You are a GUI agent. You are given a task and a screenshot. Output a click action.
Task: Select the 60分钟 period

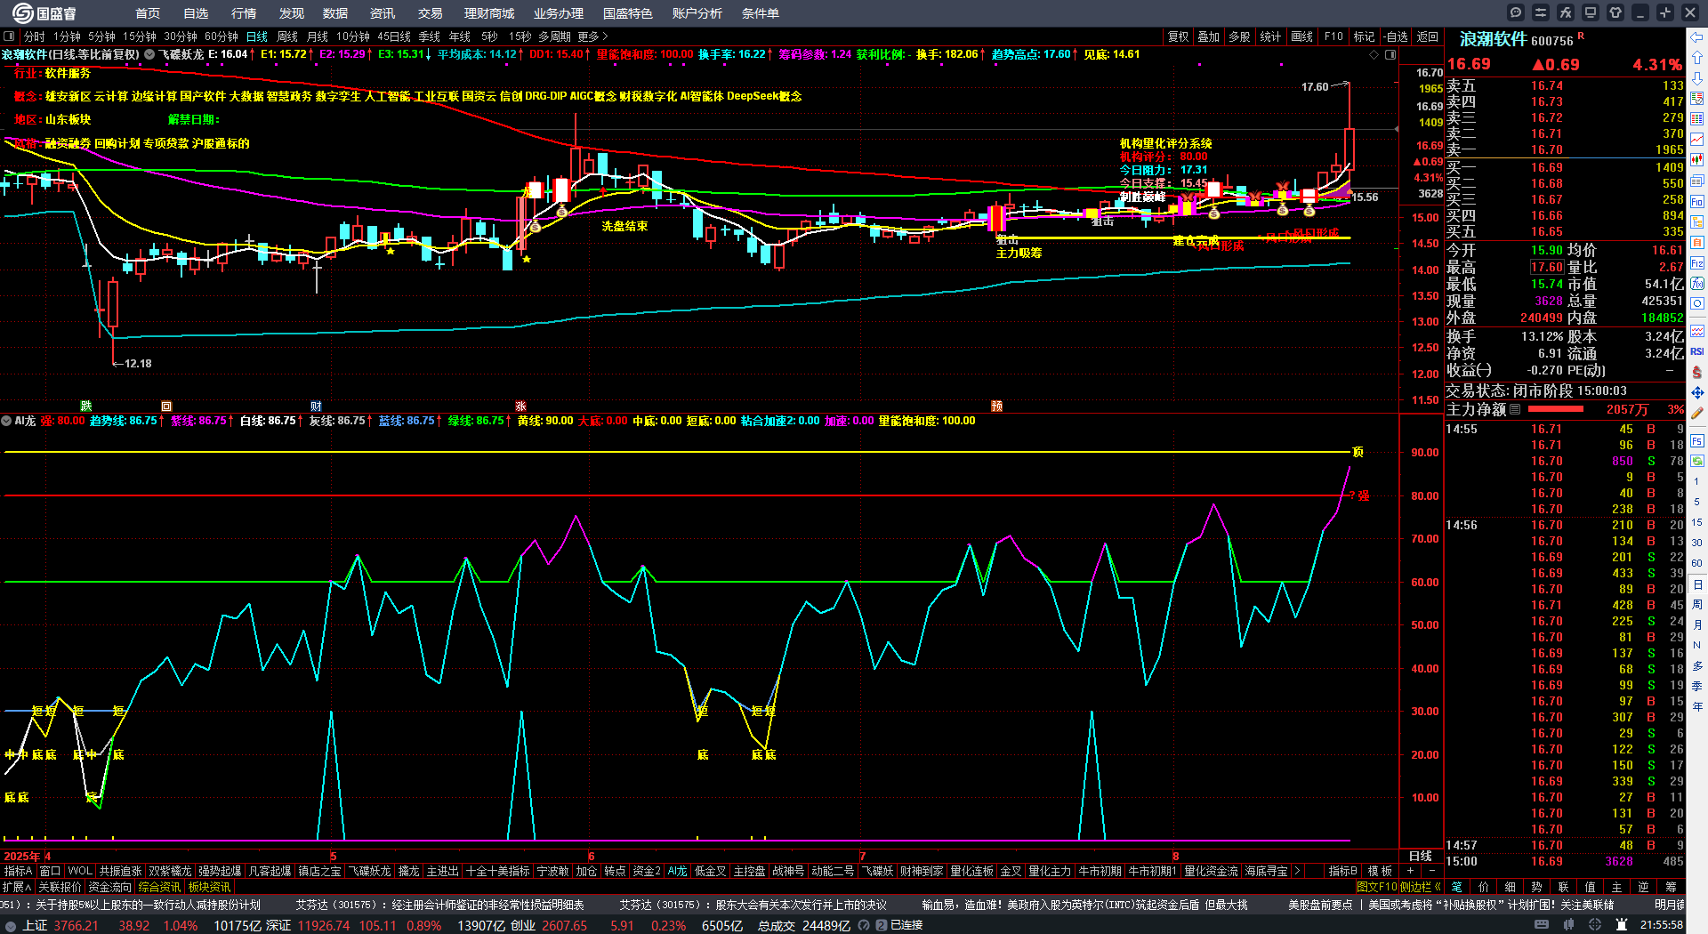click(222, 36)
